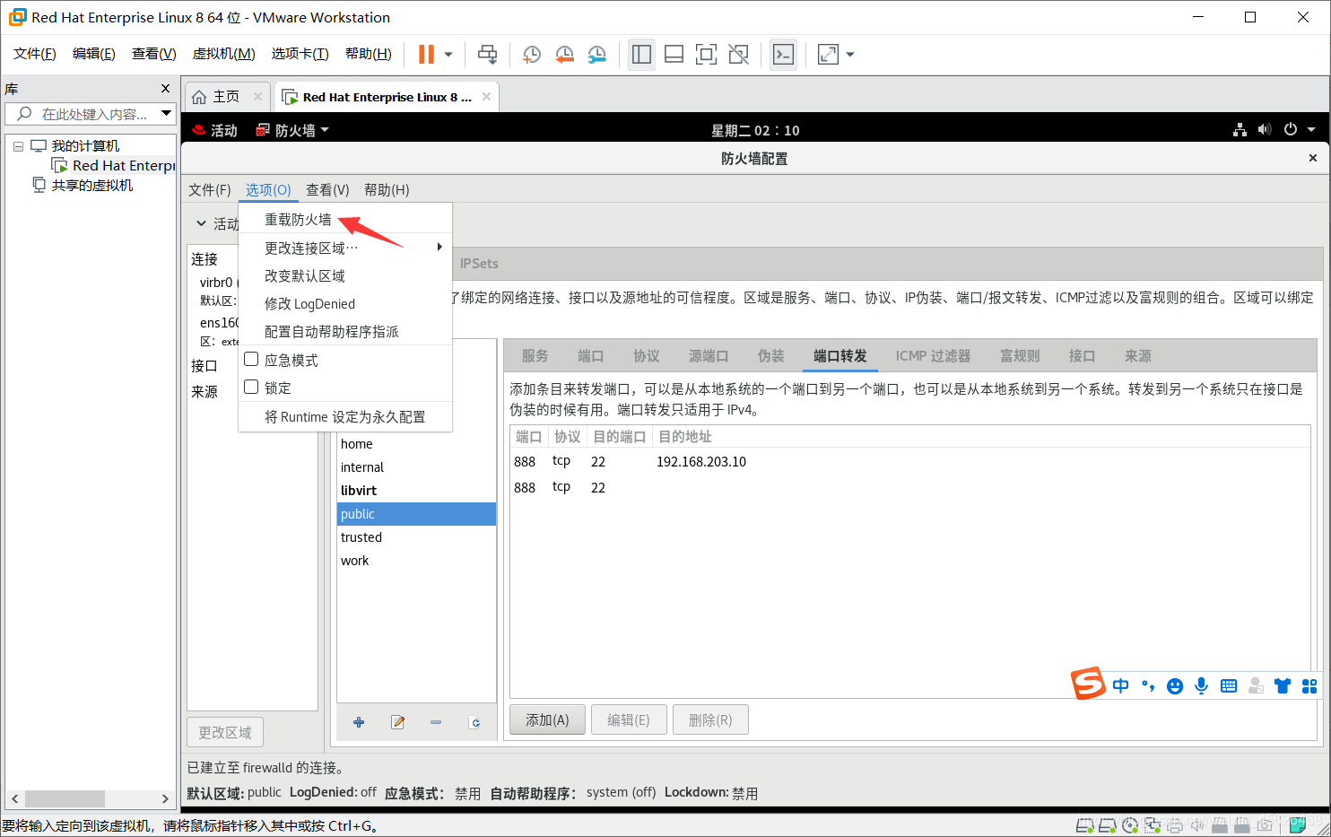Click the 添加(A) button
Screen dimensions: 1331x837
tap(547, 719)
